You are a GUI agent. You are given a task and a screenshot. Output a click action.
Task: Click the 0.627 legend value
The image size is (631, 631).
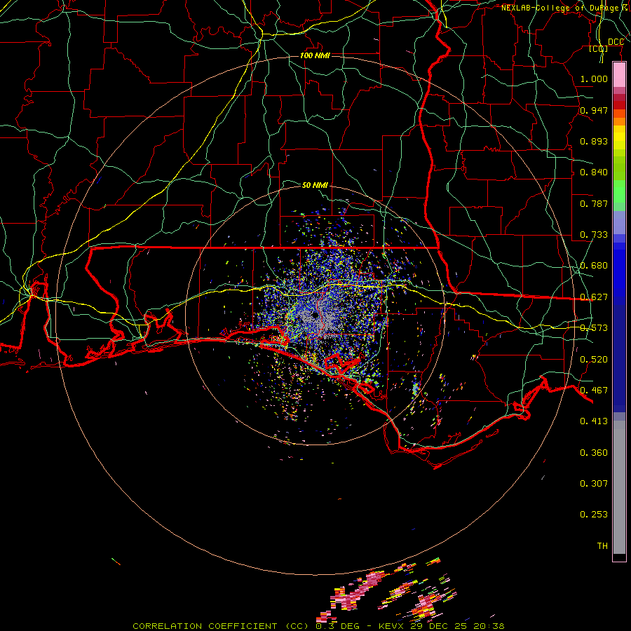click(x=594, y=297)
